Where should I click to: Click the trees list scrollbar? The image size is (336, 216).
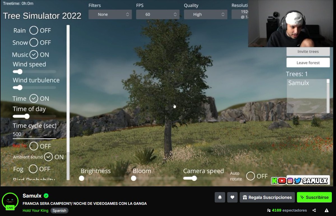(328, 96)
